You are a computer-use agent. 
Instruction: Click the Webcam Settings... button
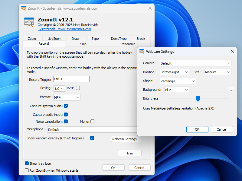click(x=126, y=139)
